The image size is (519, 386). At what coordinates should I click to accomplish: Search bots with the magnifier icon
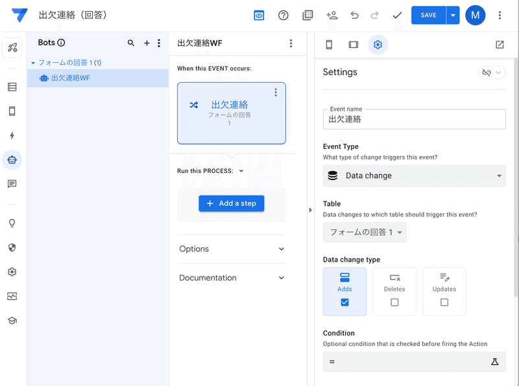(x=131, y=43)
